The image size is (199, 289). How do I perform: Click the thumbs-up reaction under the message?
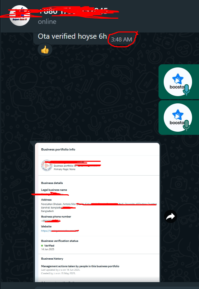click(x=45, y=49)
